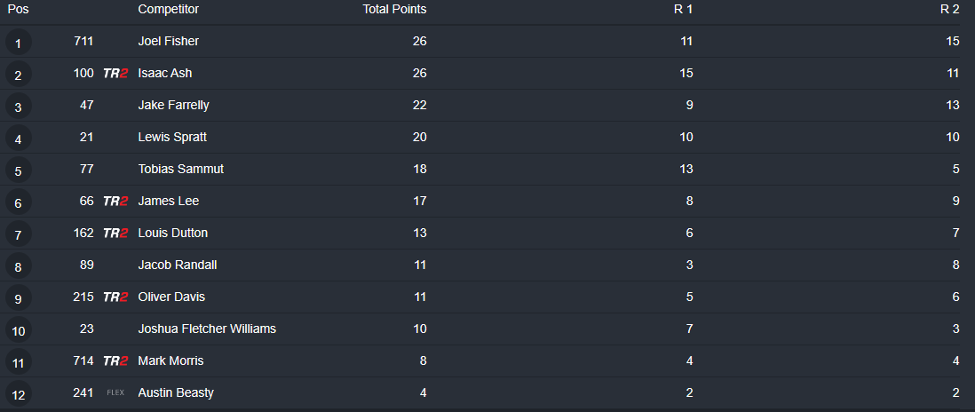Click the position 1 circle badge
This screenshot has height=412, width=975.
coord(18,42)
